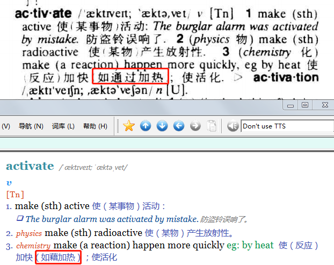Click '防盗铃误响了' translation in definition pane
The height and width of the screenshot is (265, 334).
224,219
